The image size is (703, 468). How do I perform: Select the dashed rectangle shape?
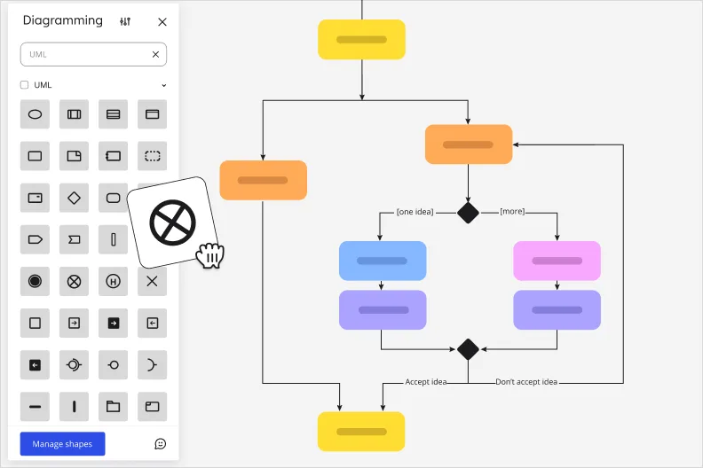(x=152, y=156)
